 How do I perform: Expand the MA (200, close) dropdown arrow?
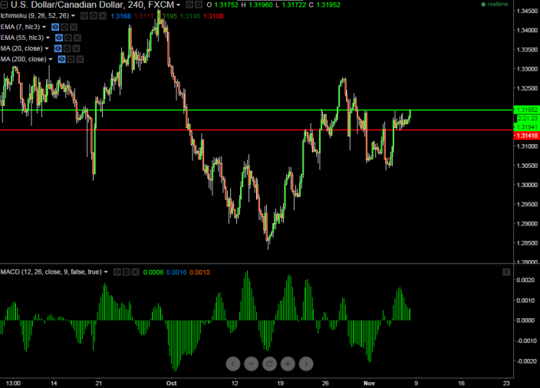[51, 59]
